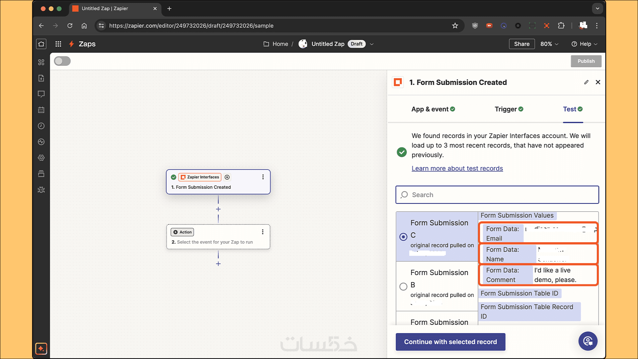Image resolution: width=638 pixels, height=359 pixels.
Task: Open the apps grid icon
Action: (x=58, y=44)
